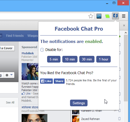
Task: Open Facebook Chat Pro Settings
Action: click(x=79, y=103)
